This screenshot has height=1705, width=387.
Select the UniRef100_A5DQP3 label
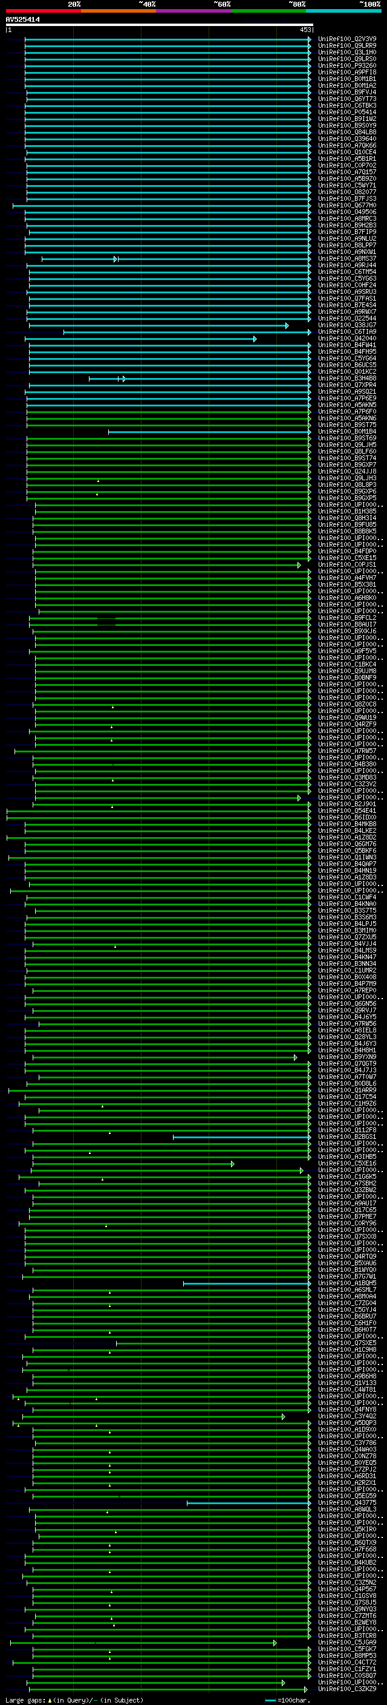click(x=346, y=1423)
